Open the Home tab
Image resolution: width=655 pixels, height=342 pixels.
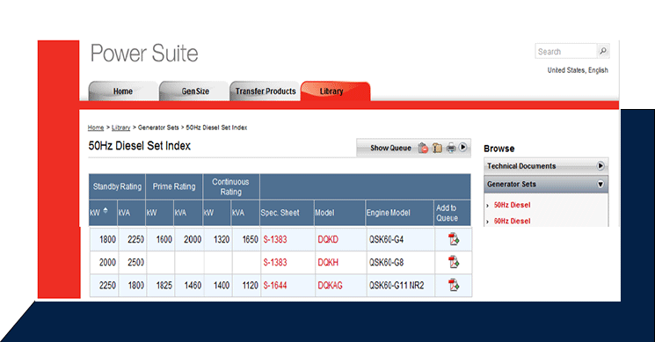click(123, 91)
